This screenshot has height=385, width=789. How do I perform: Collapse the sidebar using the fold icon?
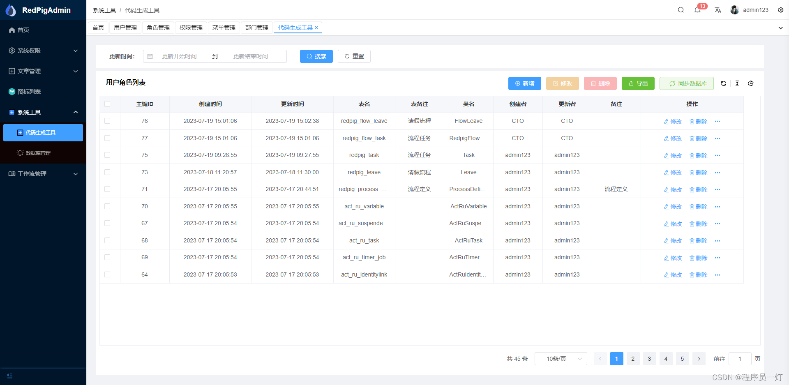click(10, 376)
